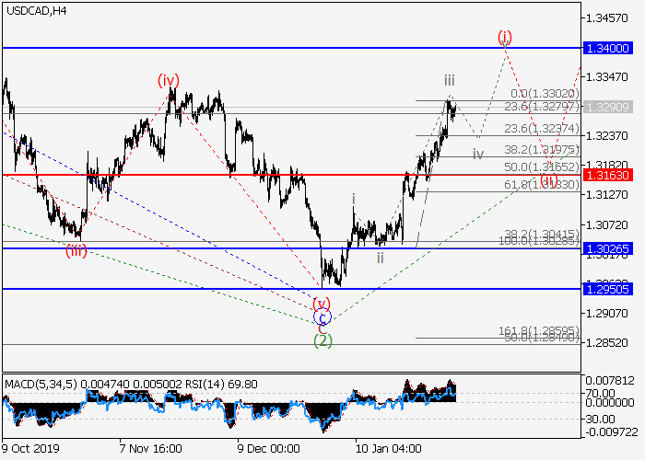The image size is (645, 460).
Task: Click the MACD(5,34,5) indicator label
Action: tap(39, 382)
